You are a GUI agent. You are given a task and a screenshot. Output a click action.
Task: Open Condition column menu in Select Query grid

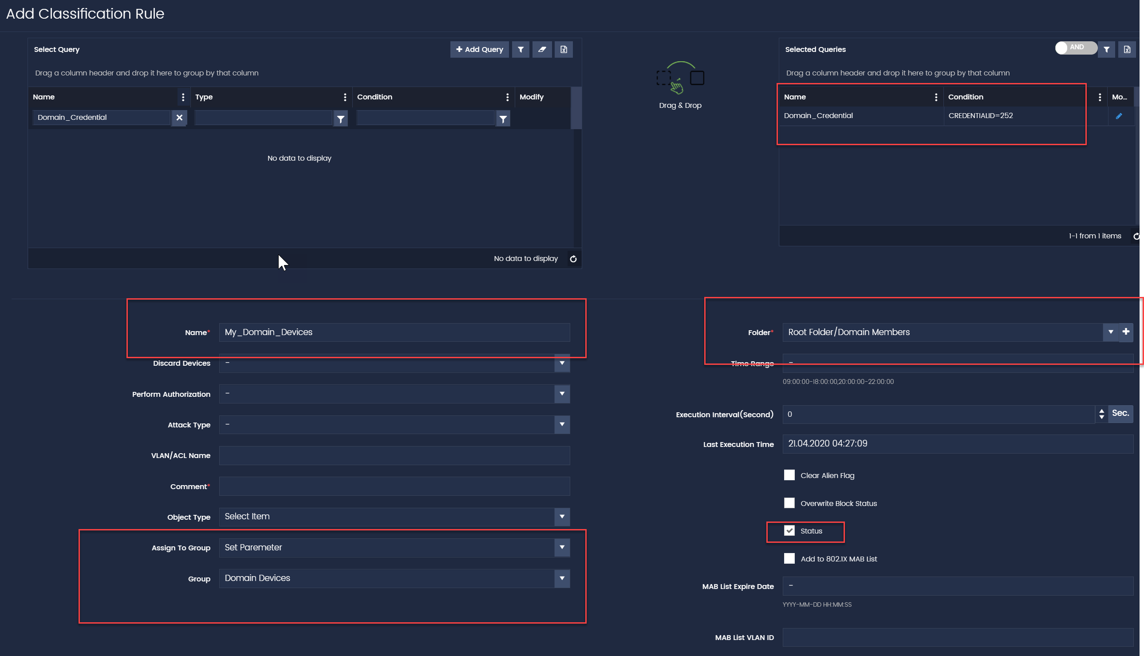(x=508, y=97)
